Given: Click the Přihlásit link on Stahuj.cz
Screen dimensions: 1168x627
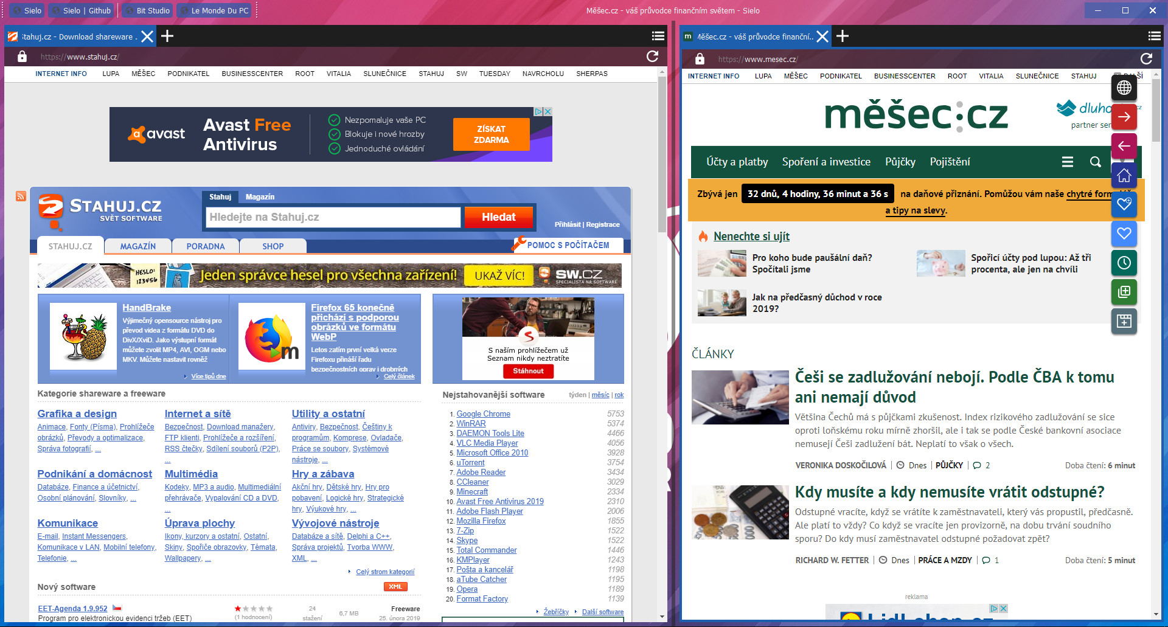Looking at the screenshot, I should (x=568, y=224).
